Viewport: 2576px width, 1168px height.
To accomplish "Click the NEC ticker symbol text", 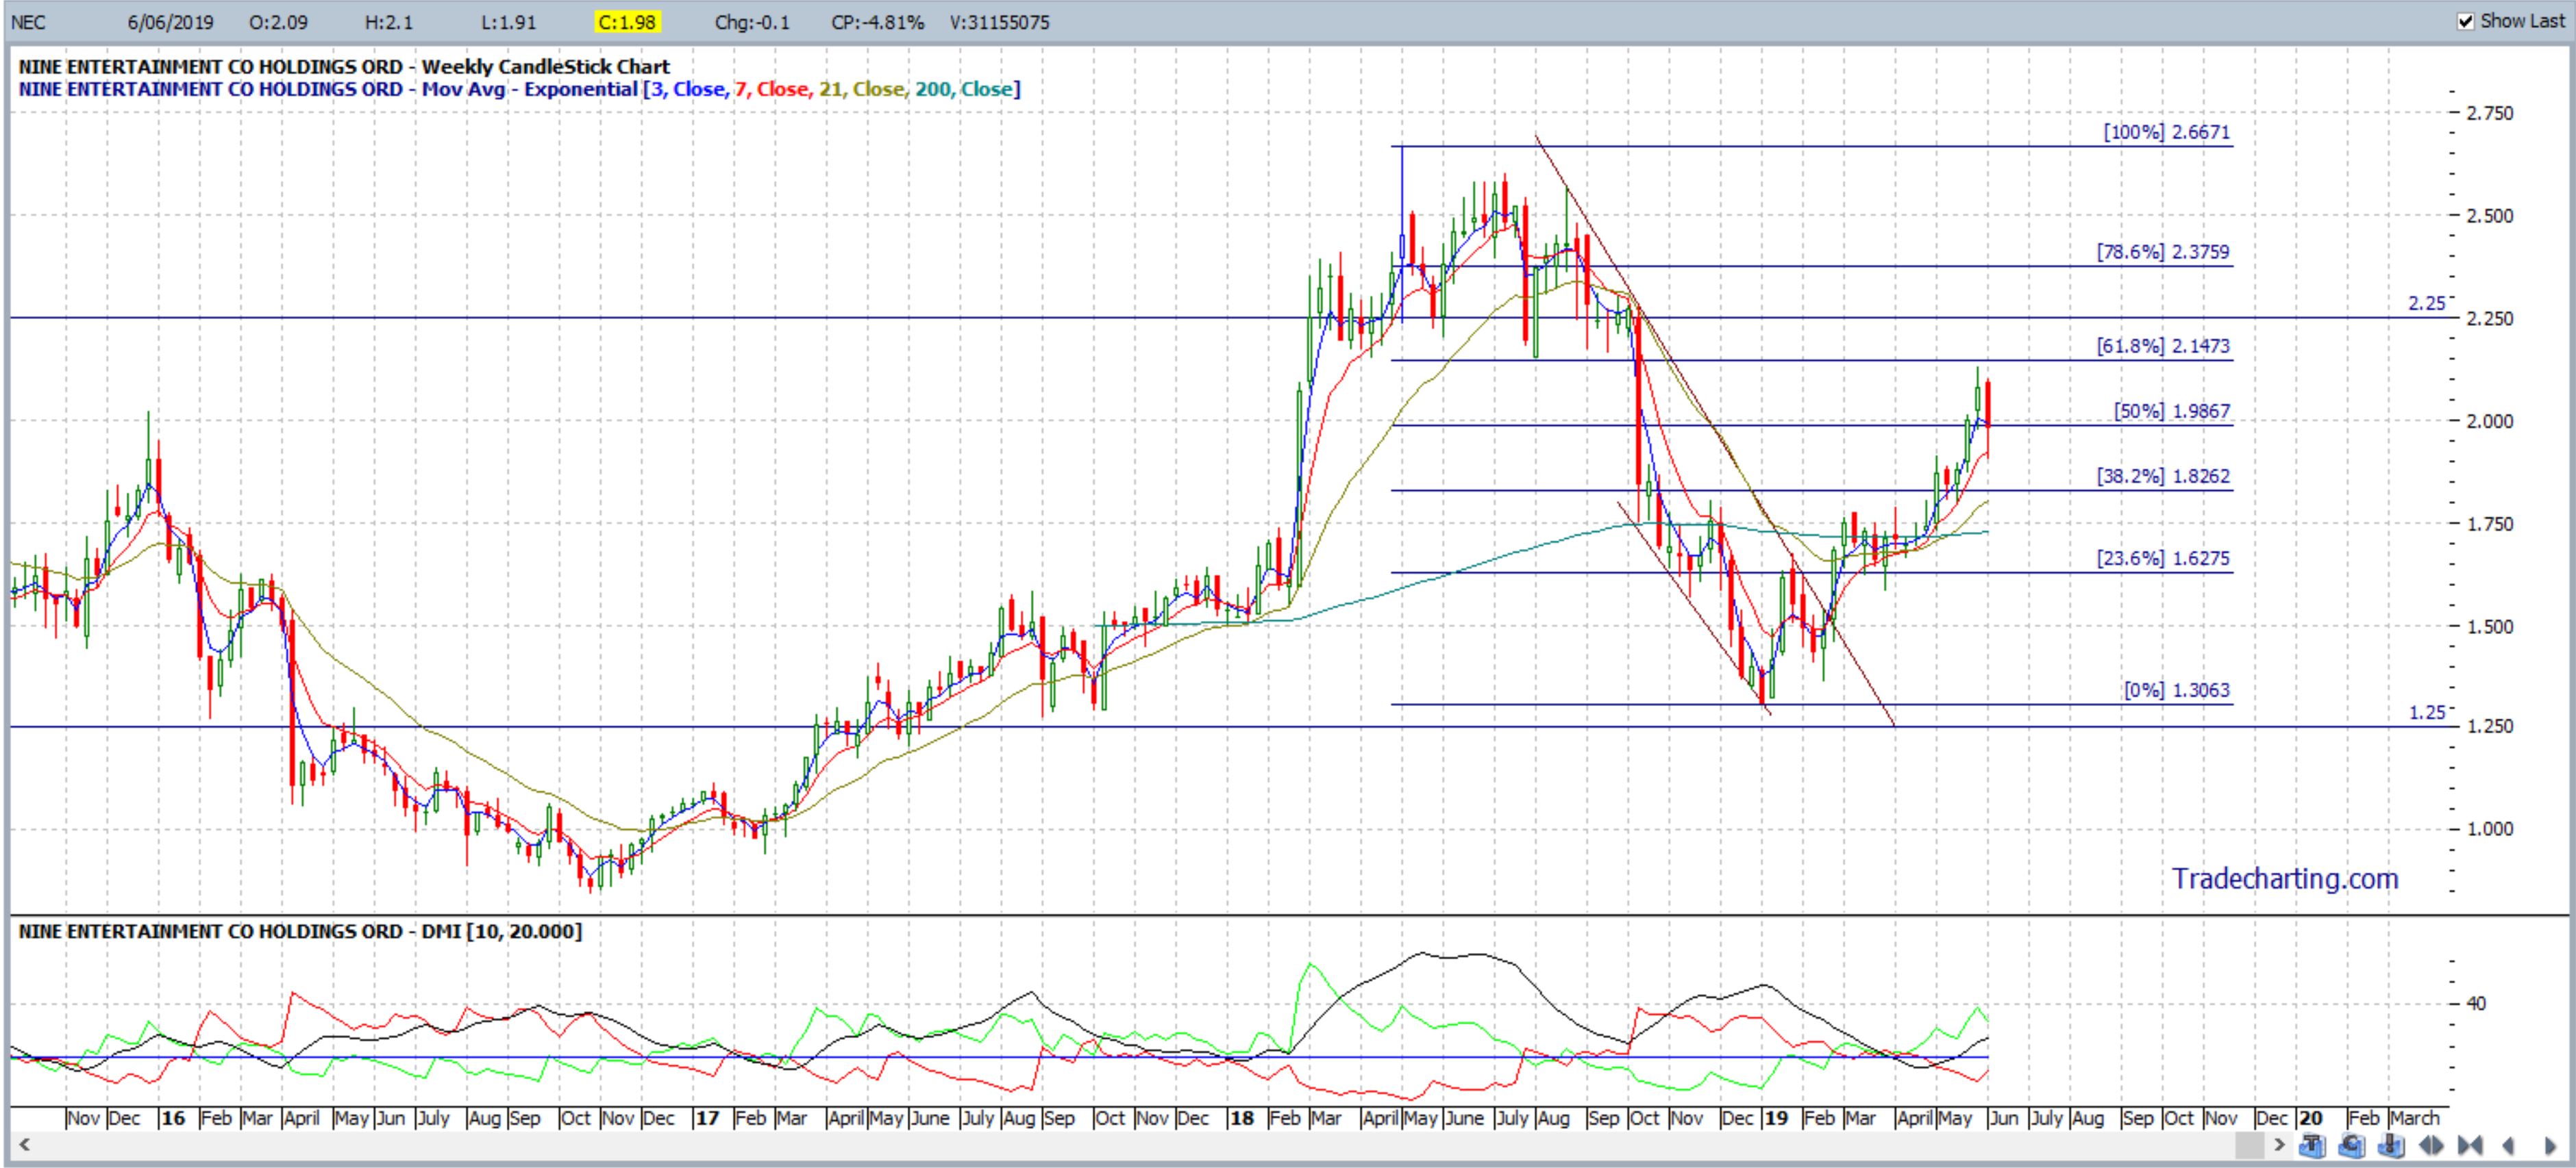I will point(28,22).
